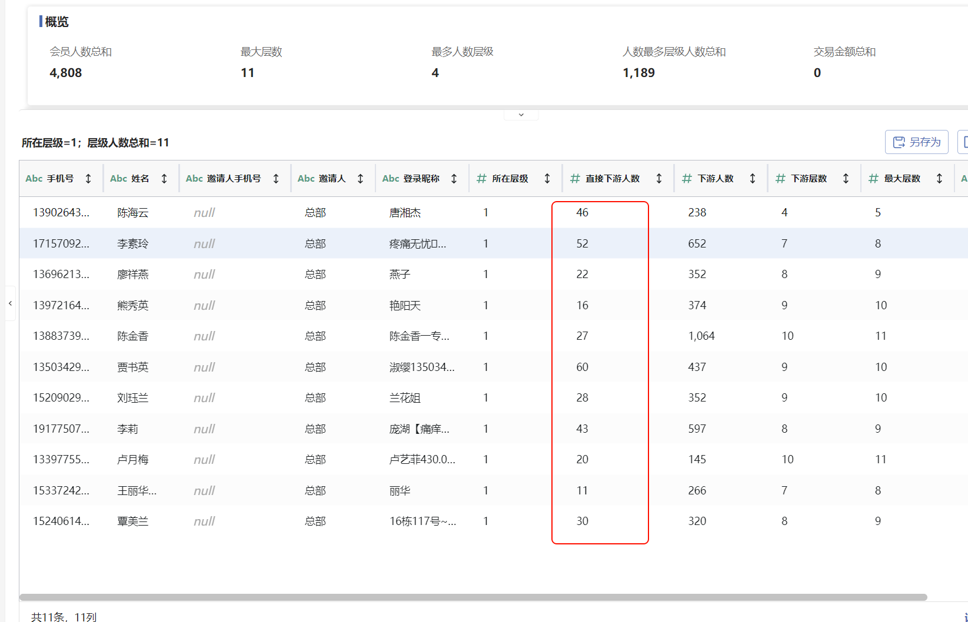Viewport: 968px width, 622px height.
Task: Click # type icon of 直接下游人数 column
Action: coord(575,178)
